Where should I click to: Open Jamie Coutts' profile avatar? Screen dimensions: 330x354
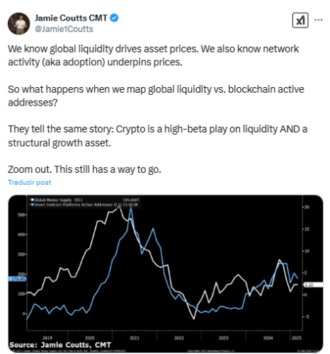click(x=18, y=23)
